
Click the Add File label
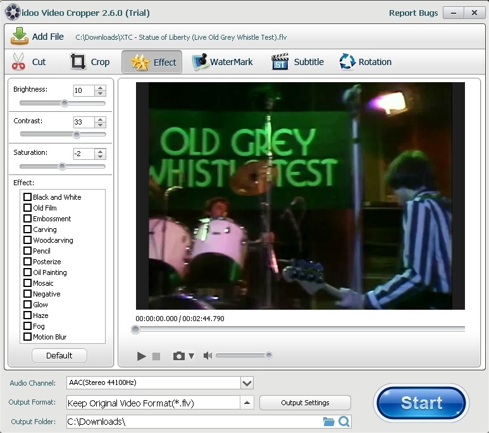[x=48, y=37]
